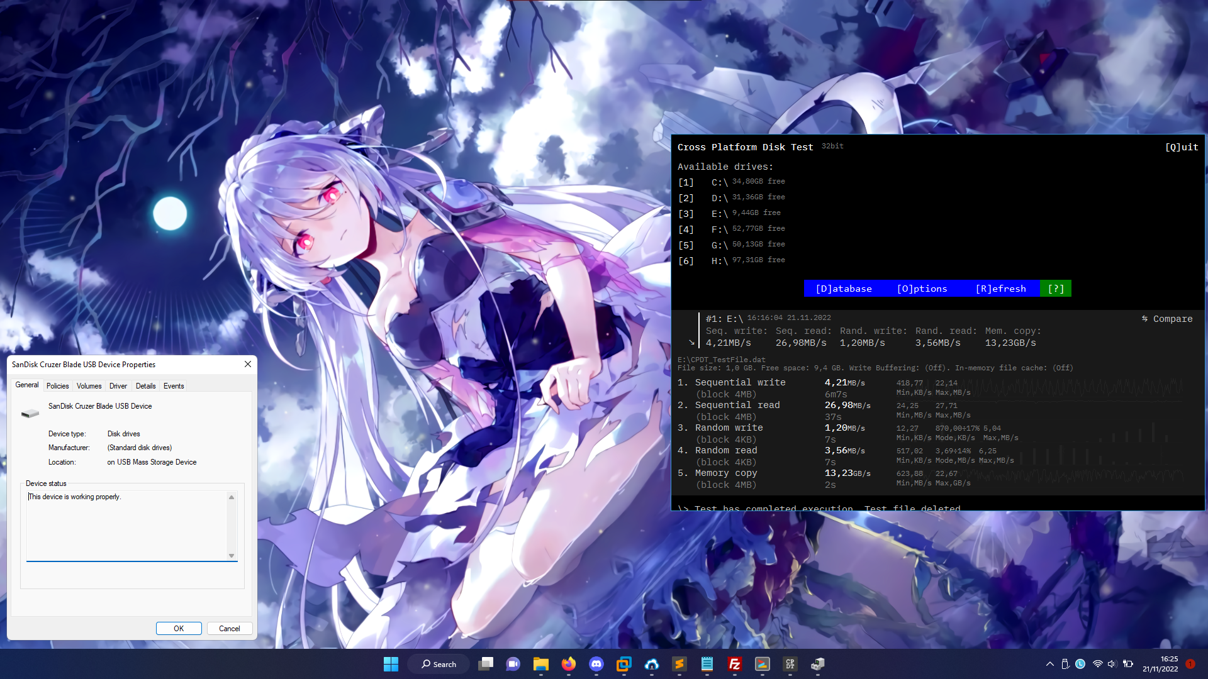Click the Compare swap-arrows icon
This screenshot has width=1208, height=679.
point(1145,319)
